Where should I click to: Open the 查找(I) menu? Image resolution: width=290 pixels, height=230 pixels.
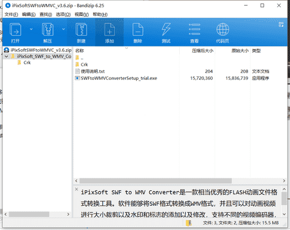(x=46, y=14)
